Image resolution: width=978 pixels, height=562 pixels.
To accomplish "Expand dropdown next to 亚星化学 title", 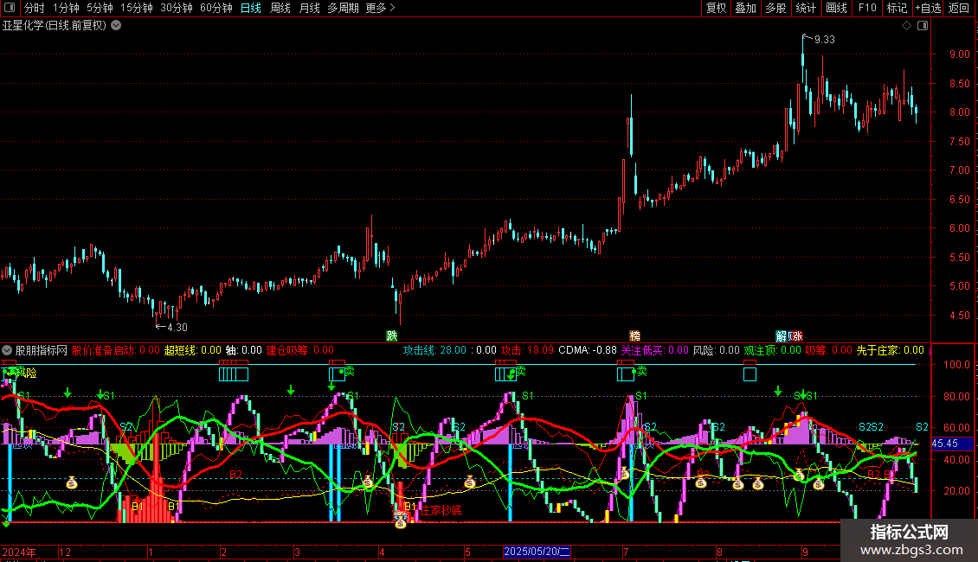I will point(116,26).
